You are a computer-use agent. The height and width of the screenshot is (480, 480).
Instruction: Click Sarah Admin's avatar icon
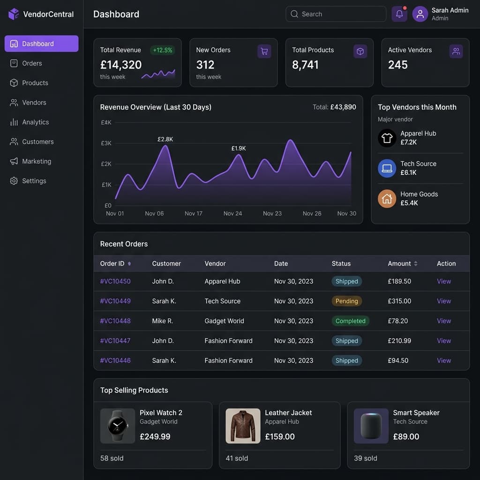(x=420, y=14)
